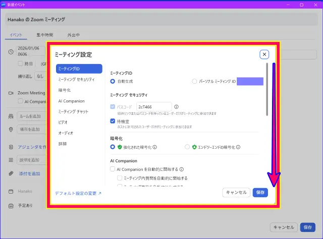
Task: Click 保存 in the event window
Action: coord(308,227)
